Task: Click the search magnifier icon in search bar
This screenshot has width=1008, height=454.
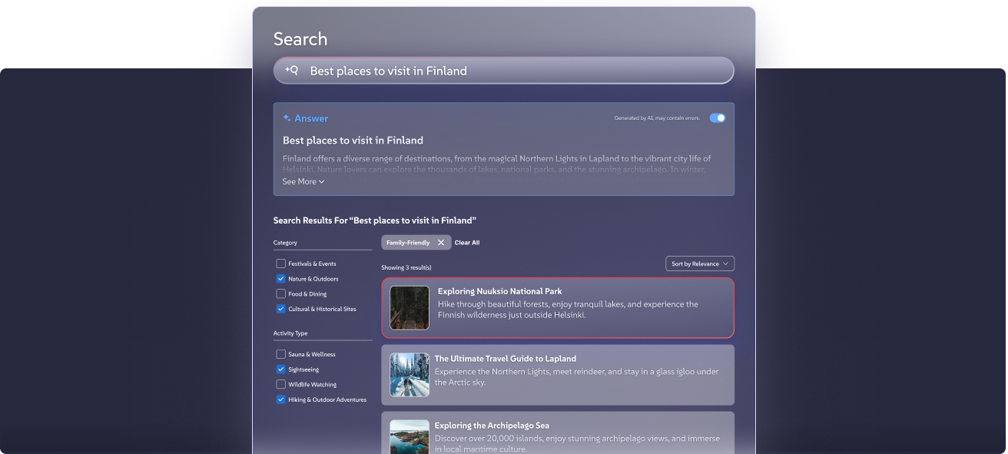Action: 292,71
